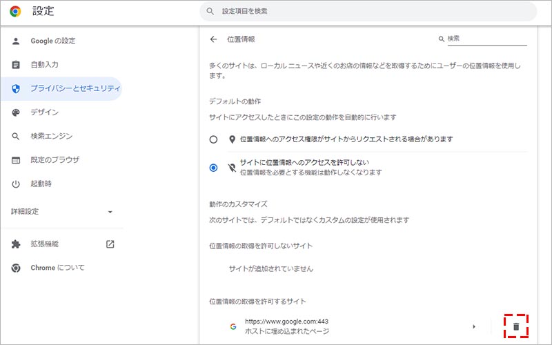Screen dimensions: 552x345
Task: Select the radio allowing sites to request location
Action: [214, 139]
